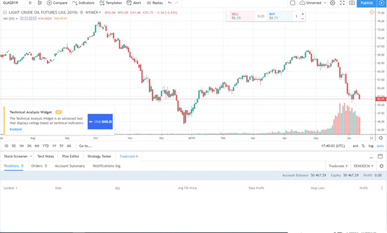Take a chart snapshot with the camera icon

click(352, 3)
